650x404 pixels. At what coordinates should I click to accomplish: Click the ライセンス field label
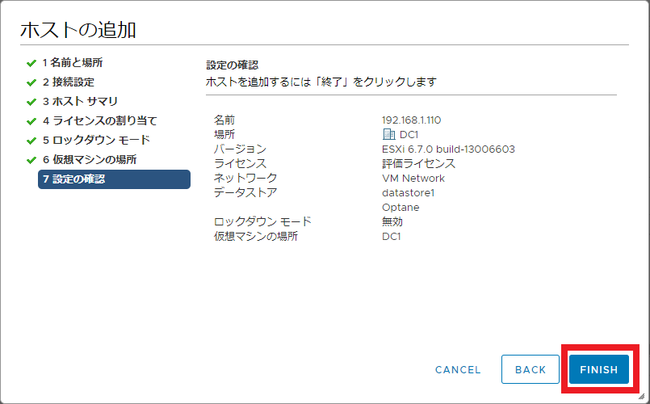point(240,163)
